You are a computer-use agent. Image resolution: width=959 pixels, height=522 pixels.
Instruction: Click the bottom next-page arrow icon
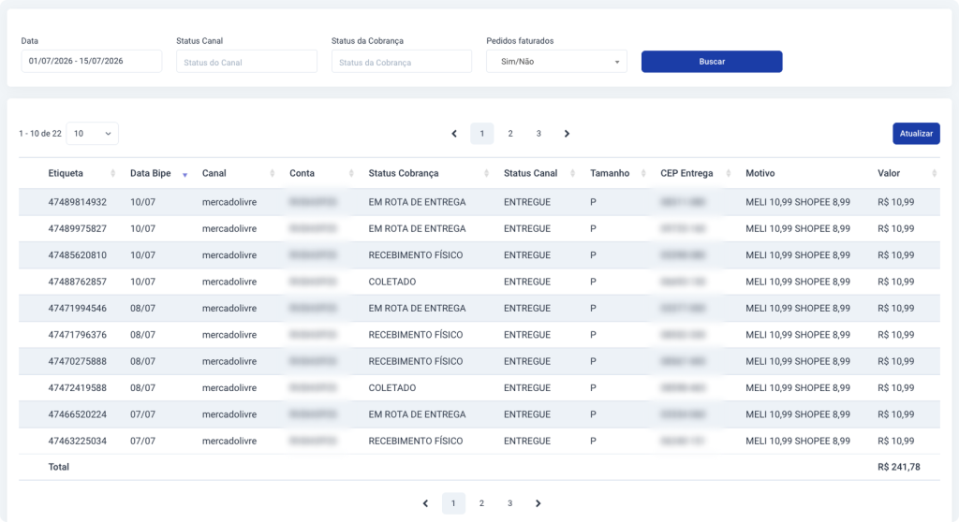click(x=539, y=503)
